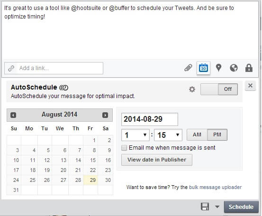Check Email me when message is sent
This screenshot has width=262, height=216.
(124, 148)
